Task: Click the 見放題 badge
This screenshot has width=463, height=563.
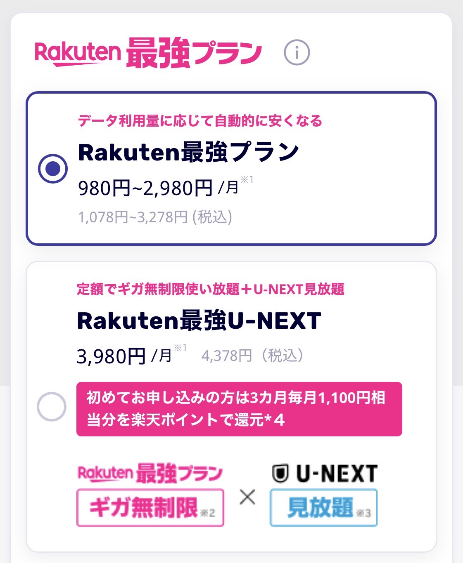Action: 323,508
